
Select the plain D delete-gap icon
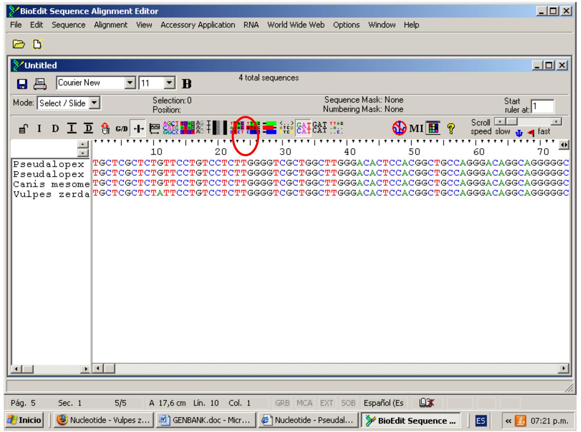55,129
